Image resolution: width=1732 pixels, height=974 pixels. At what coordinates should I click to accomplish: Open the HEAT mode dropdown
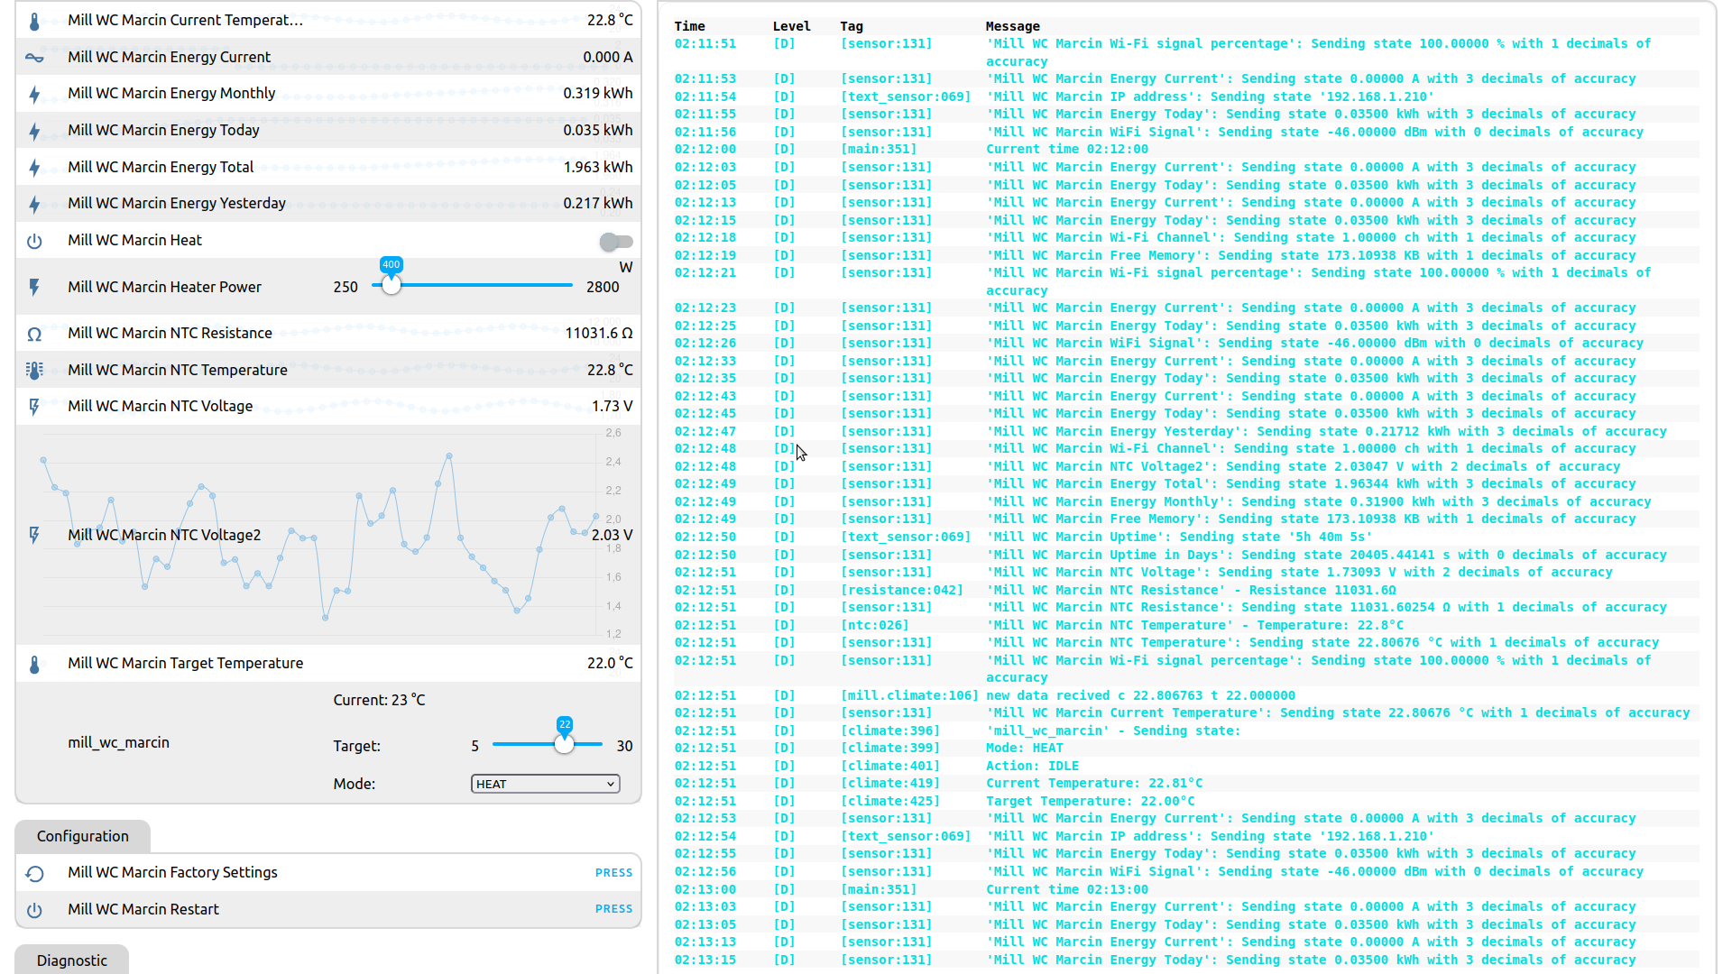[x=545, y=784]
